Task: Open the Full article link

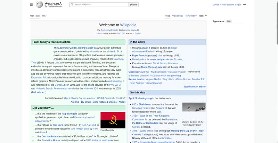Action: pos(39,92)
